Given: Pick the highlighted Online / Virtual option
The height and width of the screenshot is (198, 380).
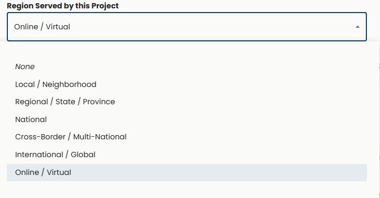Looking at the screenshot, I should tap(187, 172).
